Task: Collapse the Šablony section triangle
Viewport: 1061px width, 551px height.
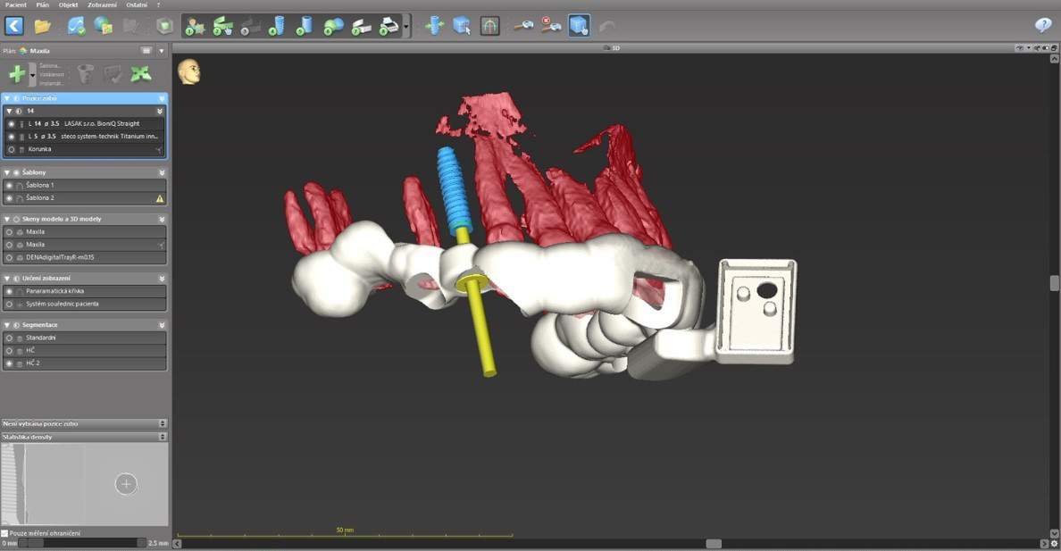Action: [7, 172]
